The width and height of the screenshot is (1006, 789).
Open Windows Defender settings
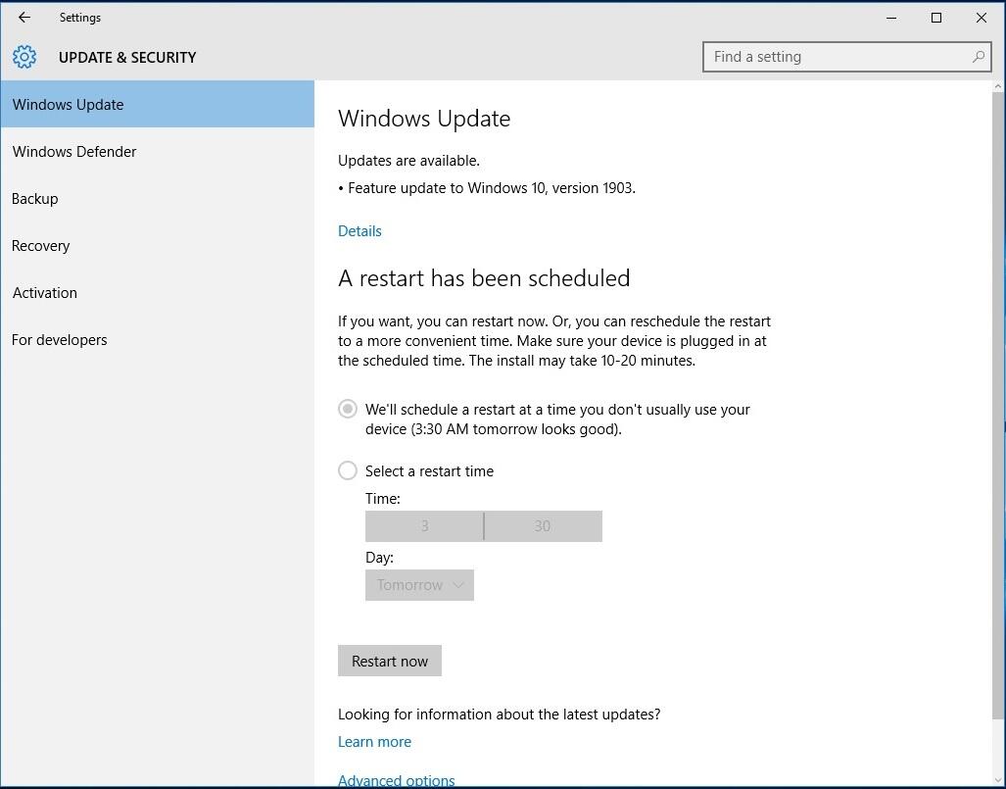pos(157,152)
